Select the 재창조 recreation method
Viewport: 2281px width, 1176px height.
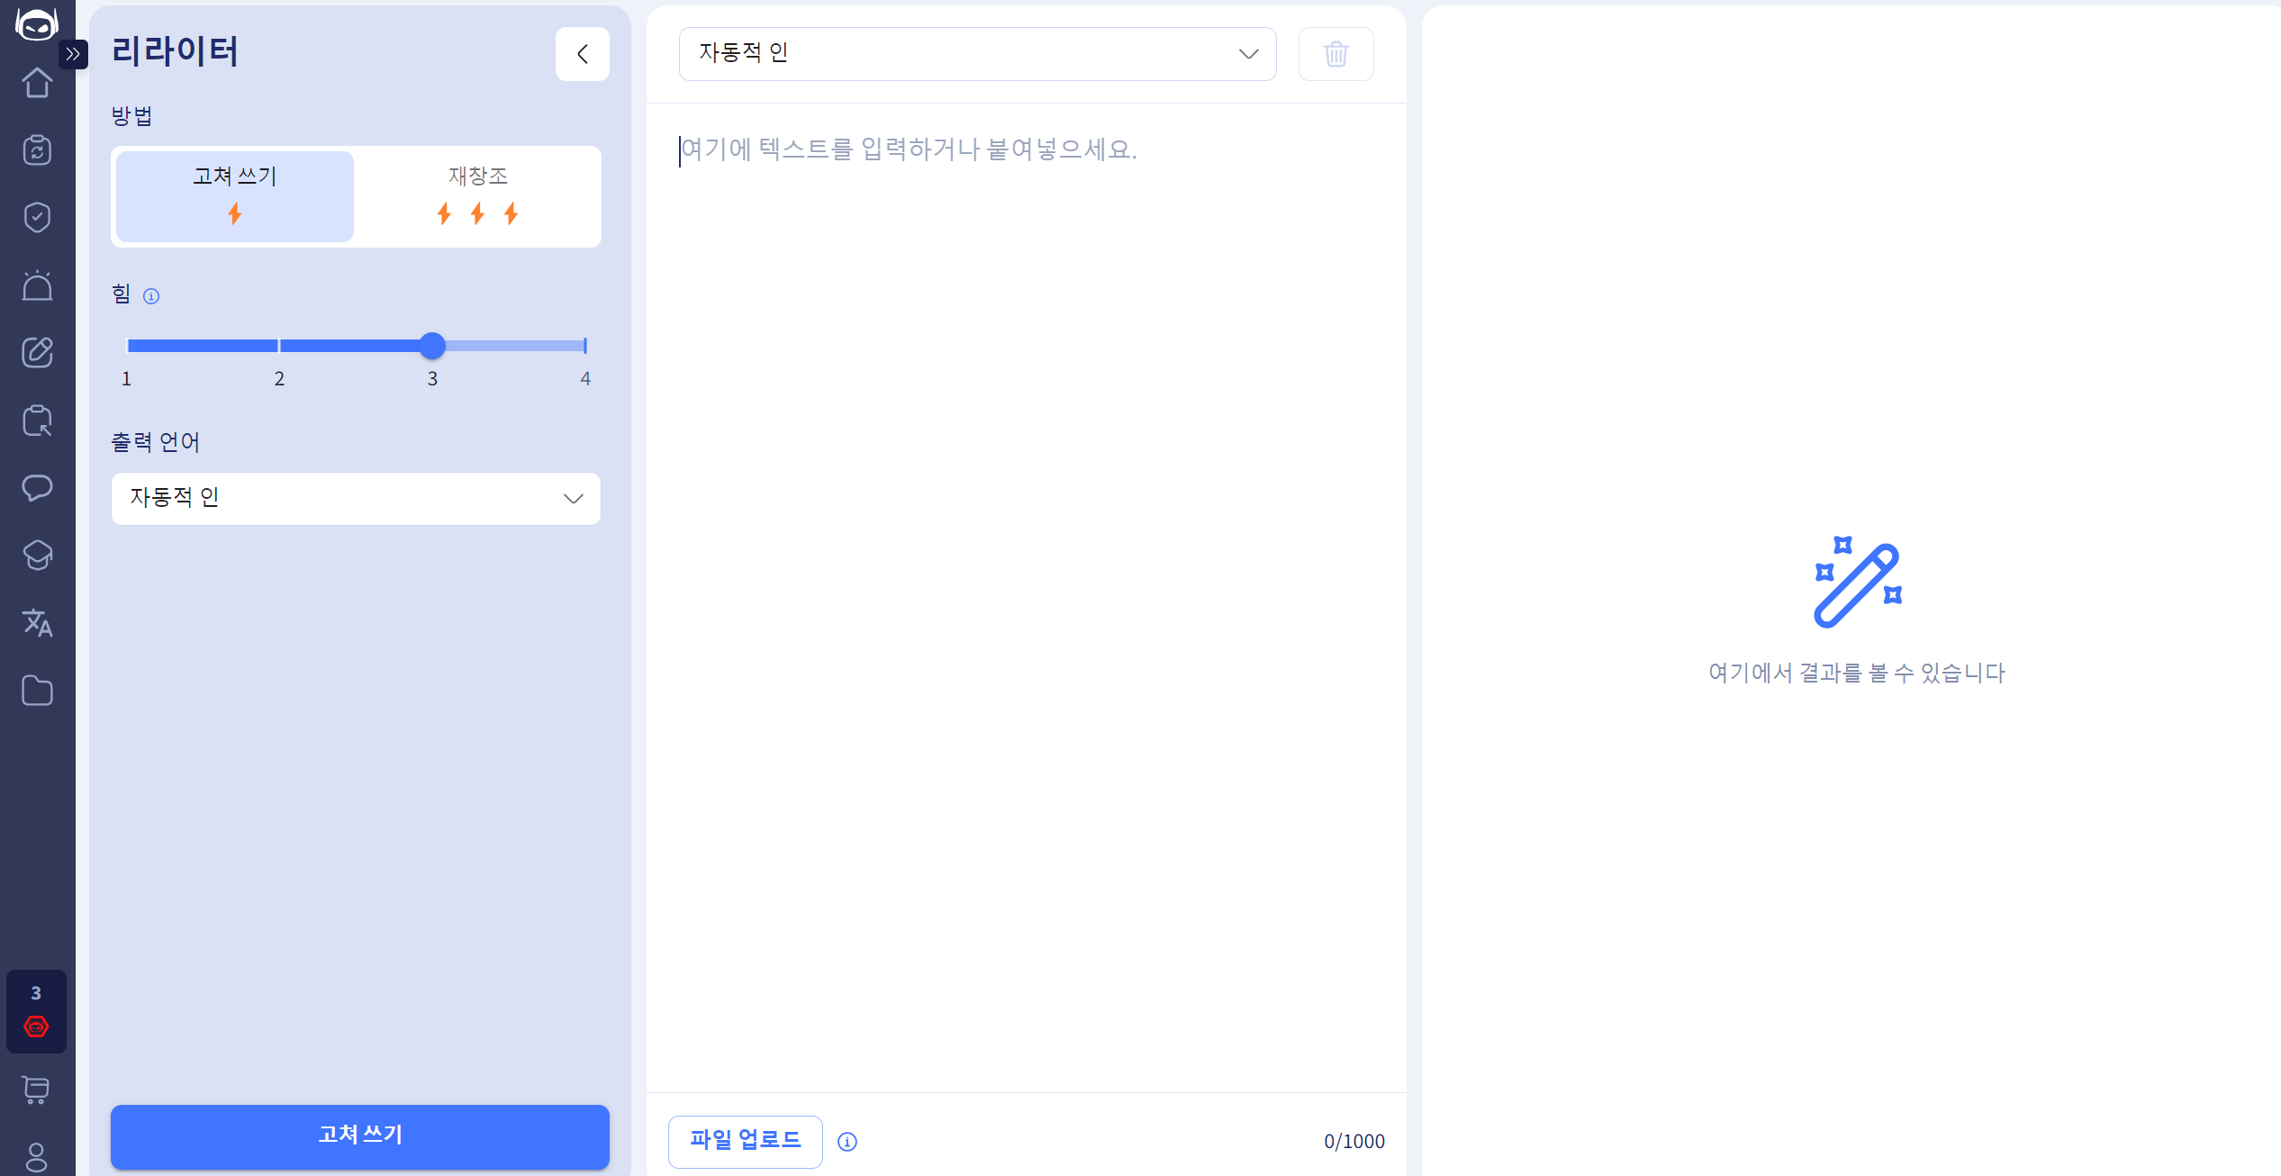[478, 195]
